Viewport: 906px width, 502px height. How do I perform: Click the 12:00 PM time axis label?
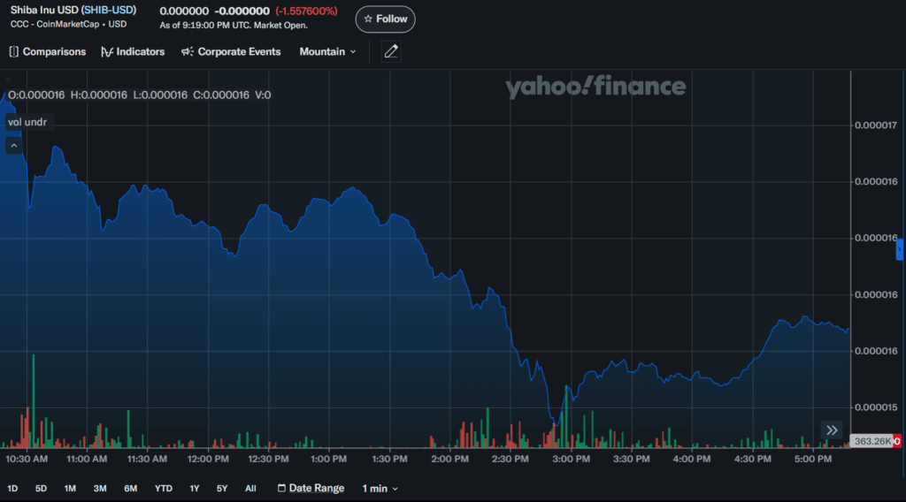(x=208, y=459)
